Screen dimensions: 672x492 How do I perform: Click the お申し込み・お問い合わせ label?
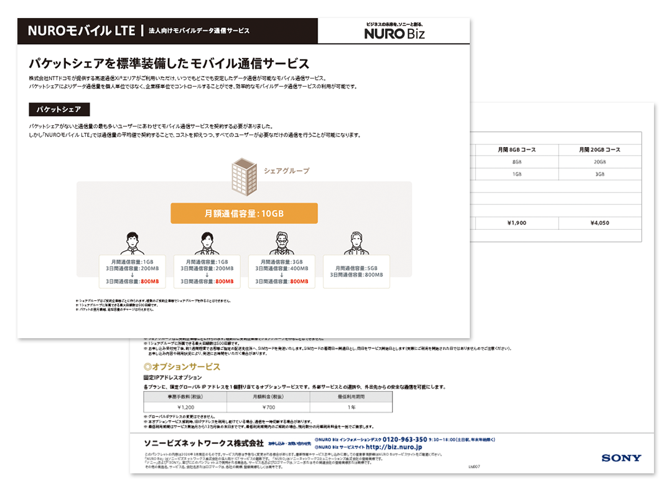pos(290,443)
